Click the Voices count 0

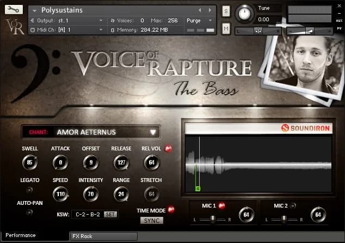pyautogui.click(x=142, y=21)
